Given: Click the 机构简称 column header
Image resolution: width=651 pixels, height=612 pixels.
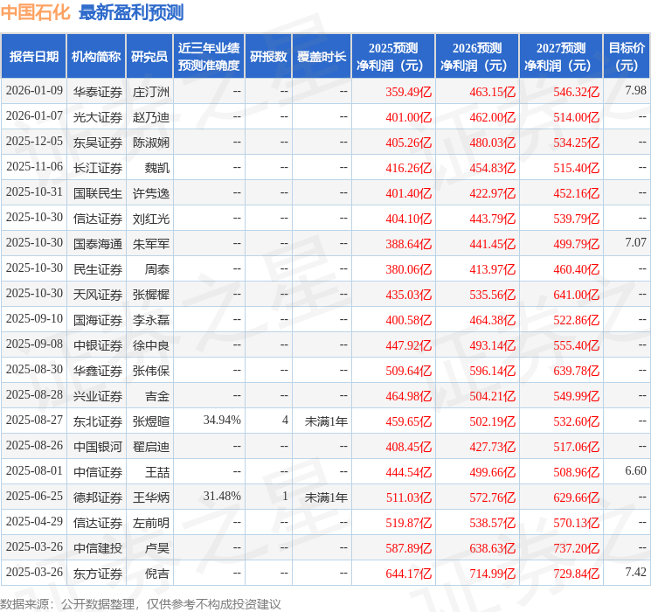Looking at the screenshot, I should [96, 56].
